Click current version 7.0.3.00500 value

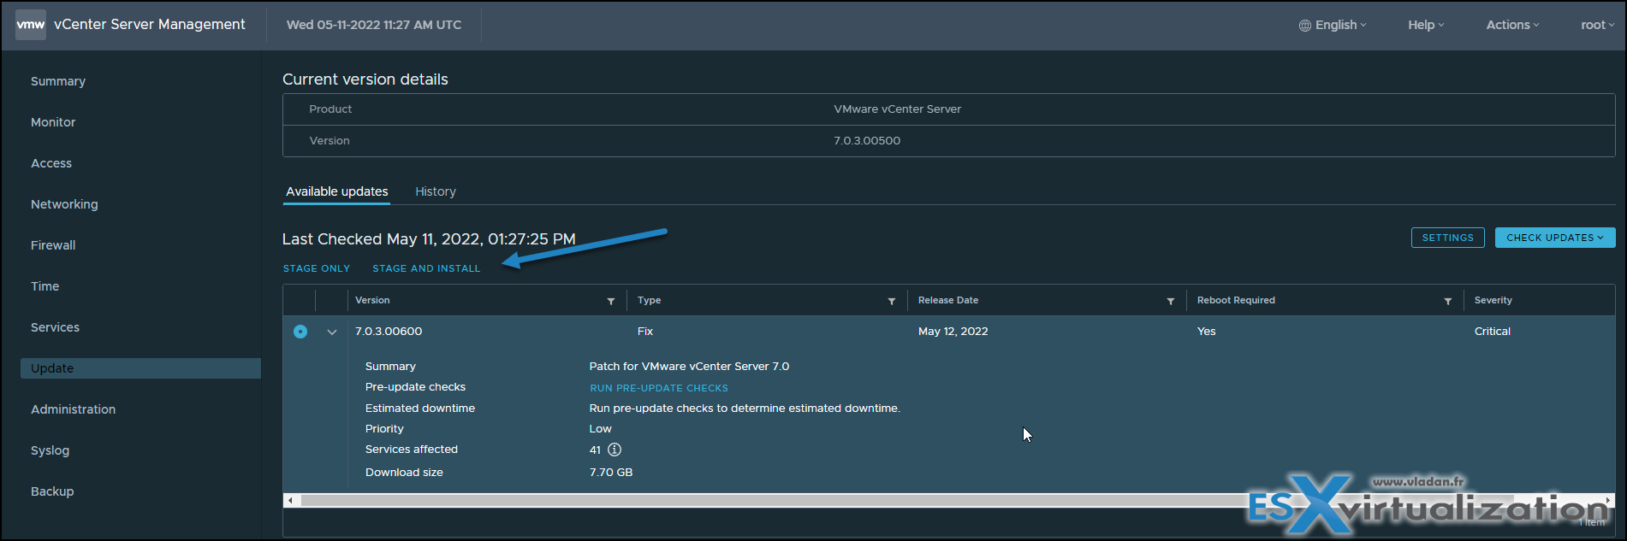[x=867, y=141]
